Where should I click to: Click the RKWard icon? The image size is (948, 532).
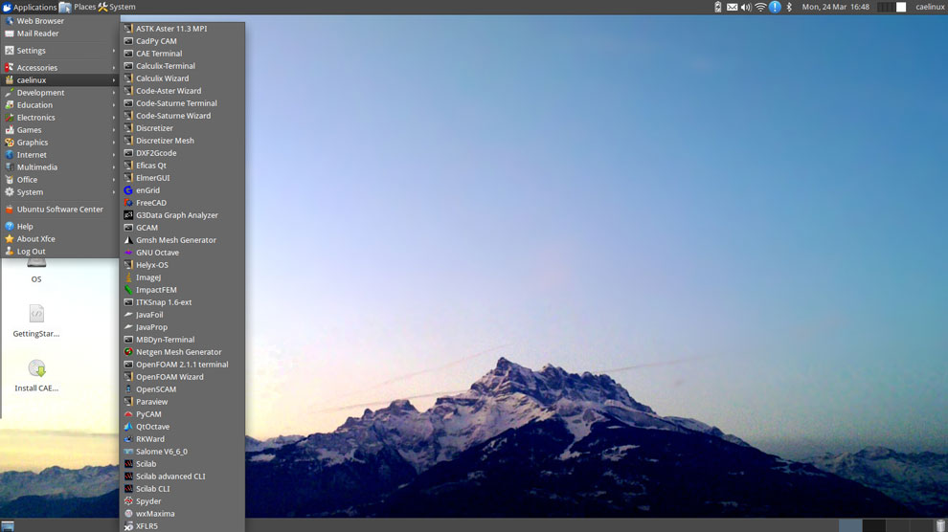[x=128, y=439]
